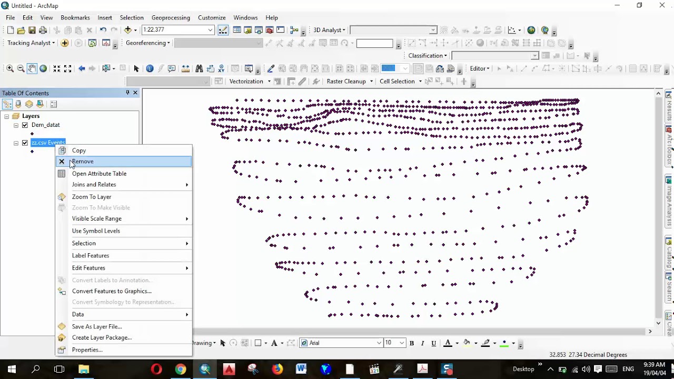This screenshot has height=379, width=674.
Task: Open the Editor dropdown menu
Action: (x=480, y=68)
